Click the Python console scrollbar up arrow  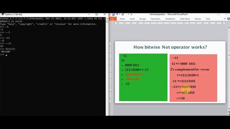(x=107, y=19)
